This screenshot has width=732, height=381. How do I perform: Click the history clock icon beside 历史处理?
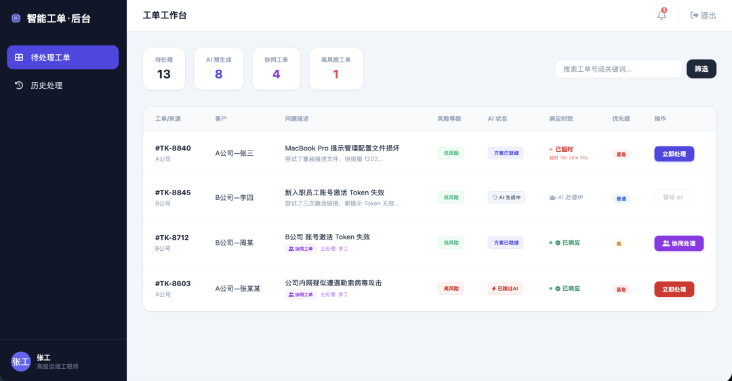pos(19,85)
